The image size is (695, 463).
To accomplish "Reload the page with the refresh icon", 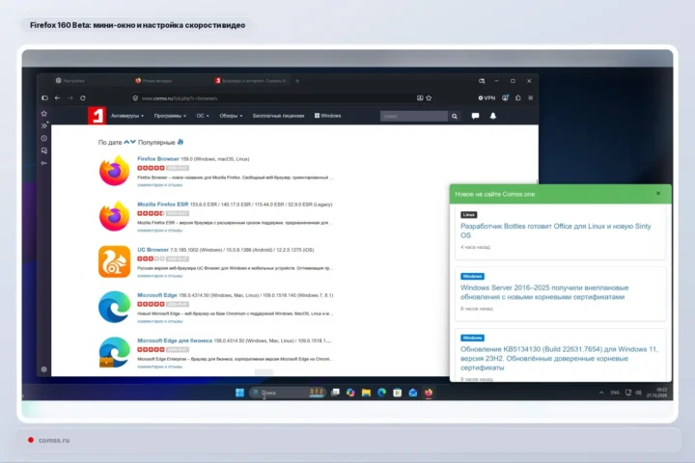I will (x=83, y=98).
